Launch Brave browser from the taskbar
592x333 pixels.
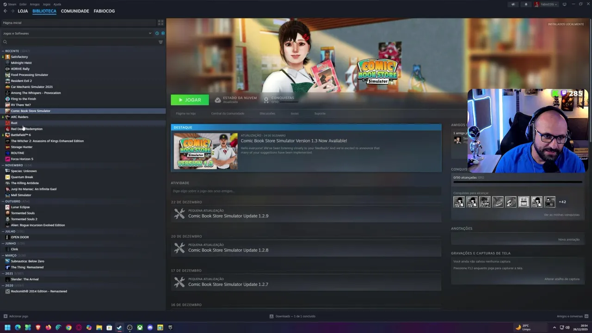coord(38,327)
